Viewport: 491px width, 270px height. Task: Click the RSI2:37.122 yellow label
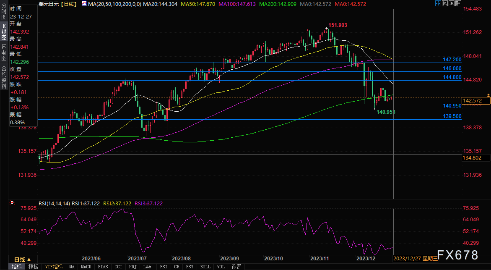(x=117, y=204)
